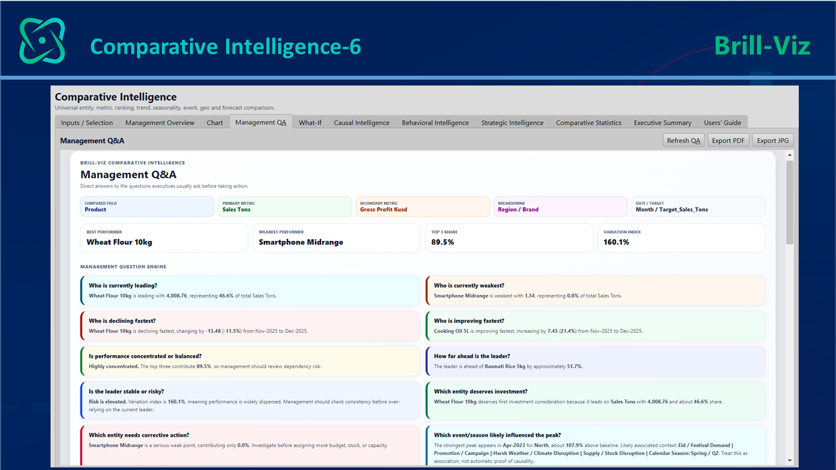Select the Best Performer Wheat Flour card
This screenshot has width=836, height=470.
coord(164,238)
